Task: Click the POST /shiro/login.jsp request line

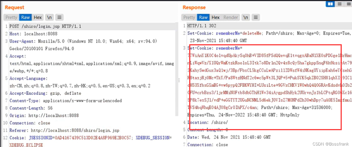Action: click(x=45, y=27)
